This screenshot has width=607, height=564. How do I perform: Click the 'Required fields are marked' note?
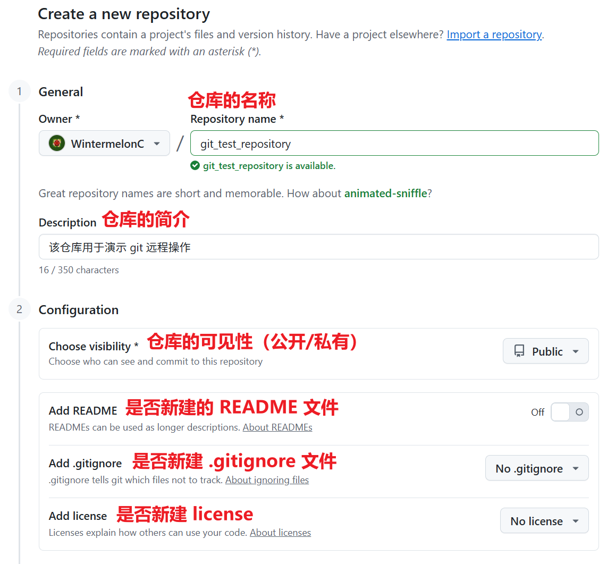[149, 52]
